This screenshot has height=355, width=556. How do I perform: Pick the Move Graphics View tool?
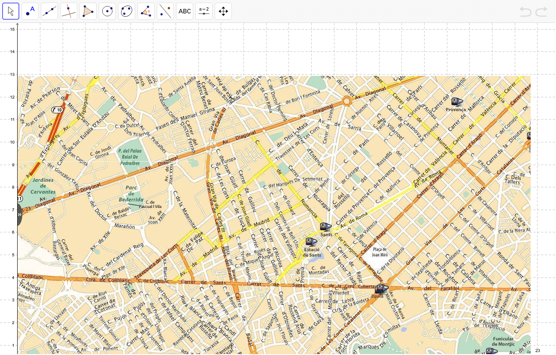(x=223, y=11)
